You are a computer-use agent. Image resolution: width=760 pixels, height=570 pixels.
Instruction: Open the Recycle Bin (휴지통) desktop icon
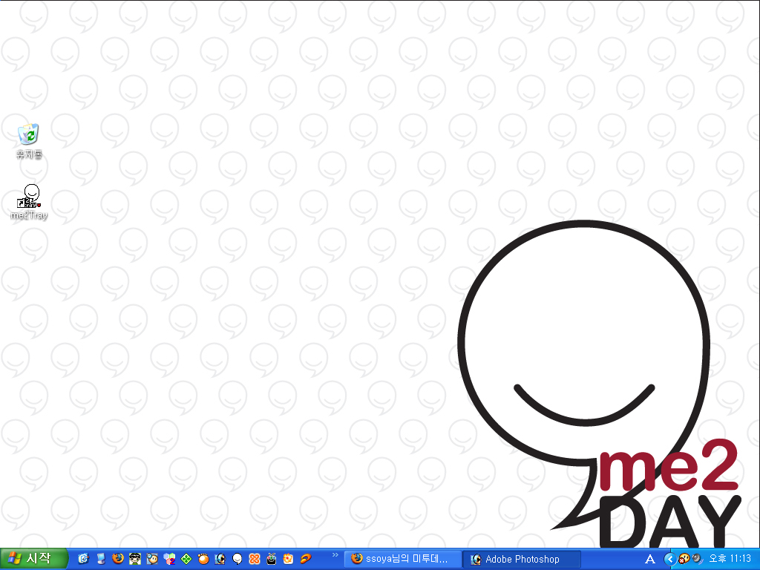point(29,140)
